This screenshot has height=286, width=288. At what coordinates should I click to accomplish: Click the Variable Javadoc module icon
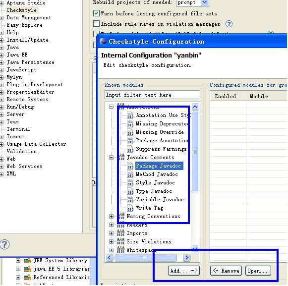coord(130,200)
